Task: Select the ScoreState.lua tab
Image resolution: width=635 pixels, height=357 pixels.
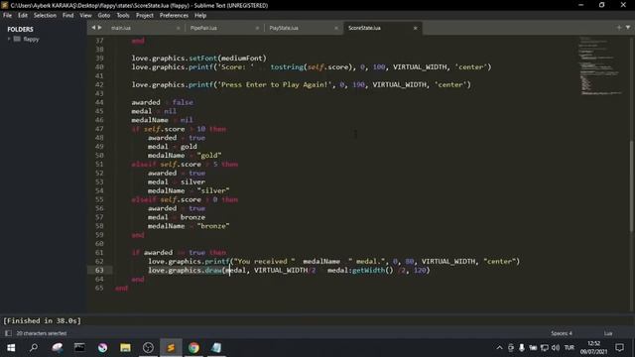Action: [364, 28]
